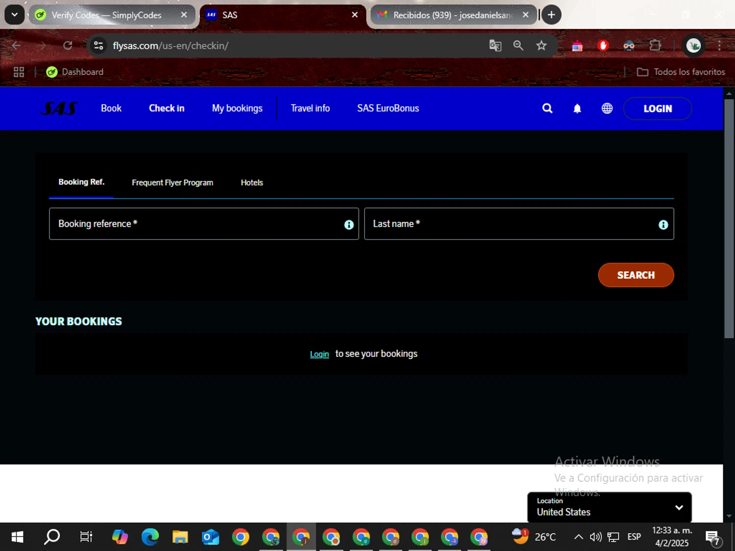The image size is (735, 551).
Task: Open the 26°C weather widget
Action: (x=534, y=537)
